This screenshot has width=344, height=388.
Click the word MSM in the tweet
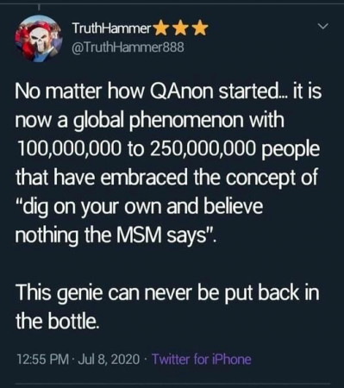point(138,235)
